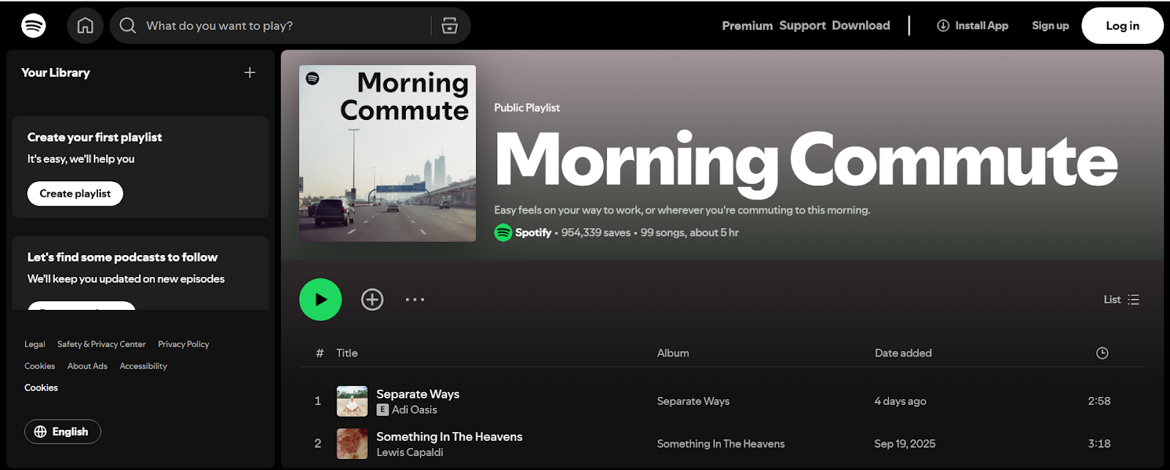Open the List view options dropdown
Screen dimensions: 1170x470
click(x=1121, y=300)
